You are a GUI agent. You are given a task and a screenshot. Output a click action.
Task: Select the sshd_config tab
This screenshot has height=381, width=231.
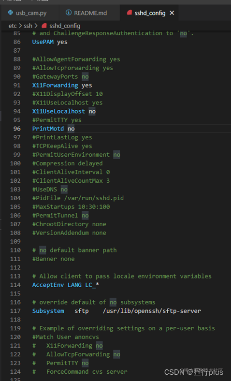[150, 13]
